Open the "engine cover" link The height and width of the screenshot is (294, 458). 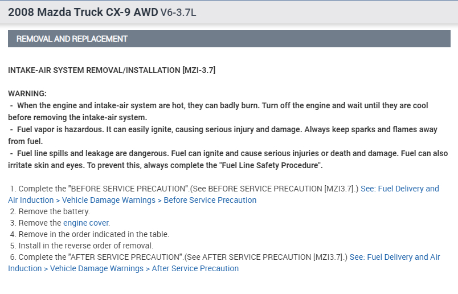(x=86, y=223)
